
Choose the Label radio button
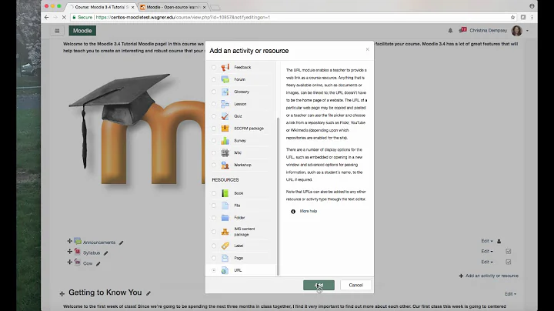click(x=214, y=246)
